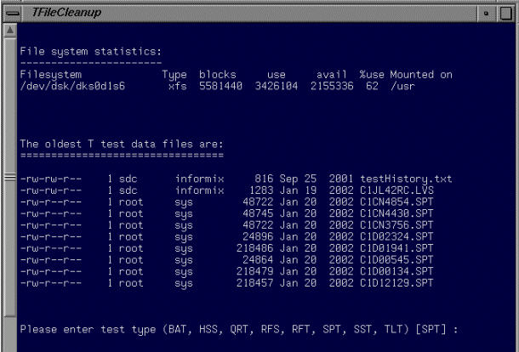Open the window menu button beside TFileCleanup
Image resolution: width=519 pixels, height=352 pixels.
point(9,13)
